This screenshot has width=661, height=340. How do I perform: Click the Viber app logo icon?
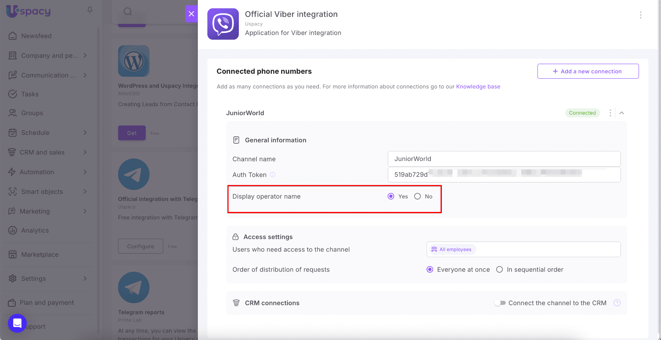(x=223, y=24)
